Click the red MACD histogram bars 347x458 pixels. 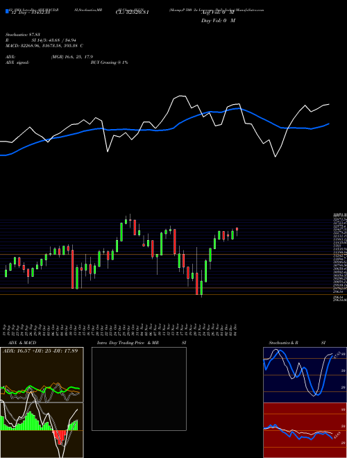(60, 437)
